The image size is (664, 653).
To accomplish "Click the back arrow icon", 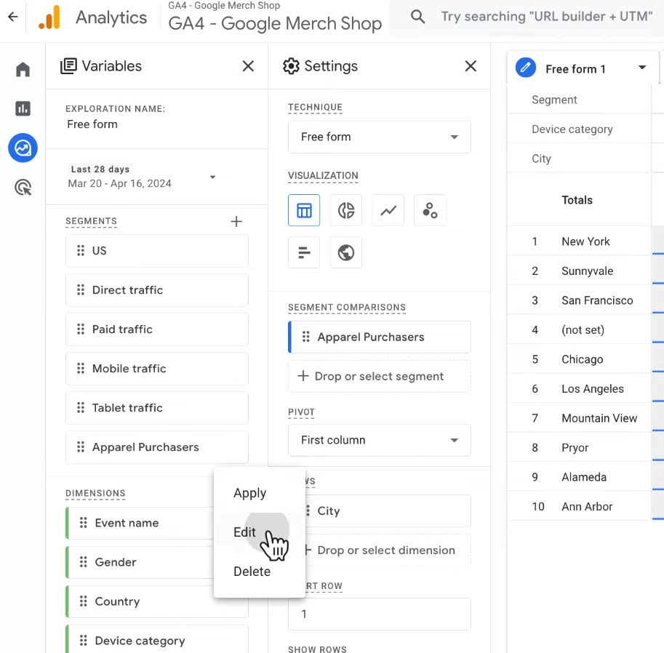I will [13, 17].
